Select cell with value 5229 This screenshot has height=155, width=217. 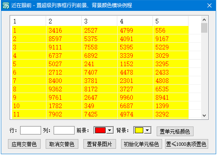coord(171,47)
